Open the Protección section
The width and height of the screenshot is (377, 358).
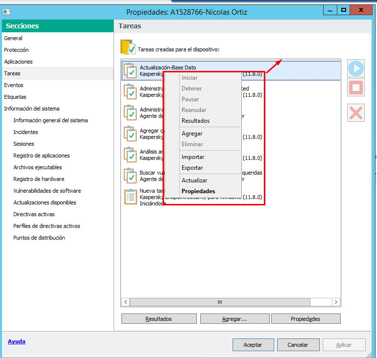point(58,50)
